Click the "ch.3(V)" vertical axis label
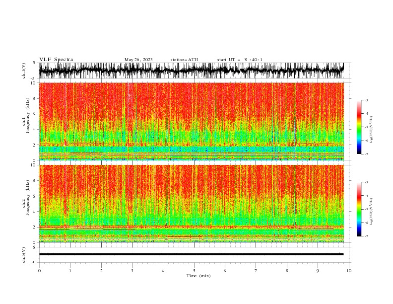This screenshot has width=393, height=304. [24, 255]
